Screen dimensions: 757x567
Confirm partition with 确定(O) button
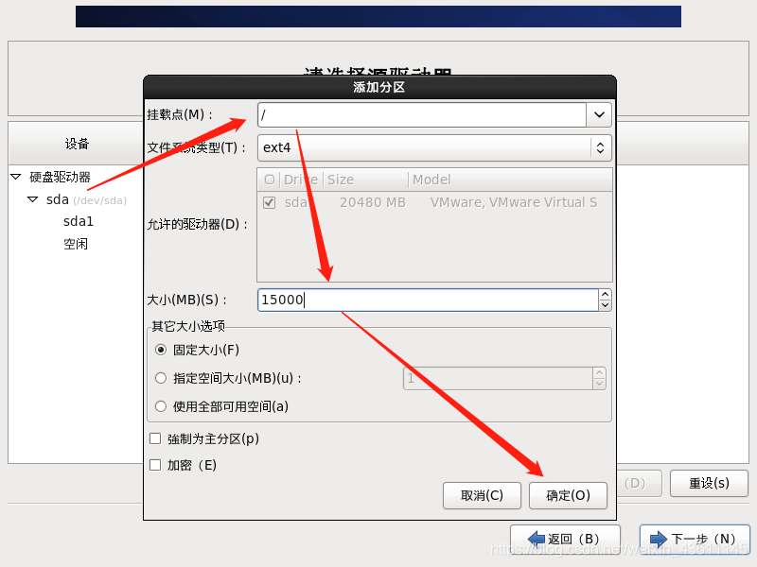click(x=568, y=495)
